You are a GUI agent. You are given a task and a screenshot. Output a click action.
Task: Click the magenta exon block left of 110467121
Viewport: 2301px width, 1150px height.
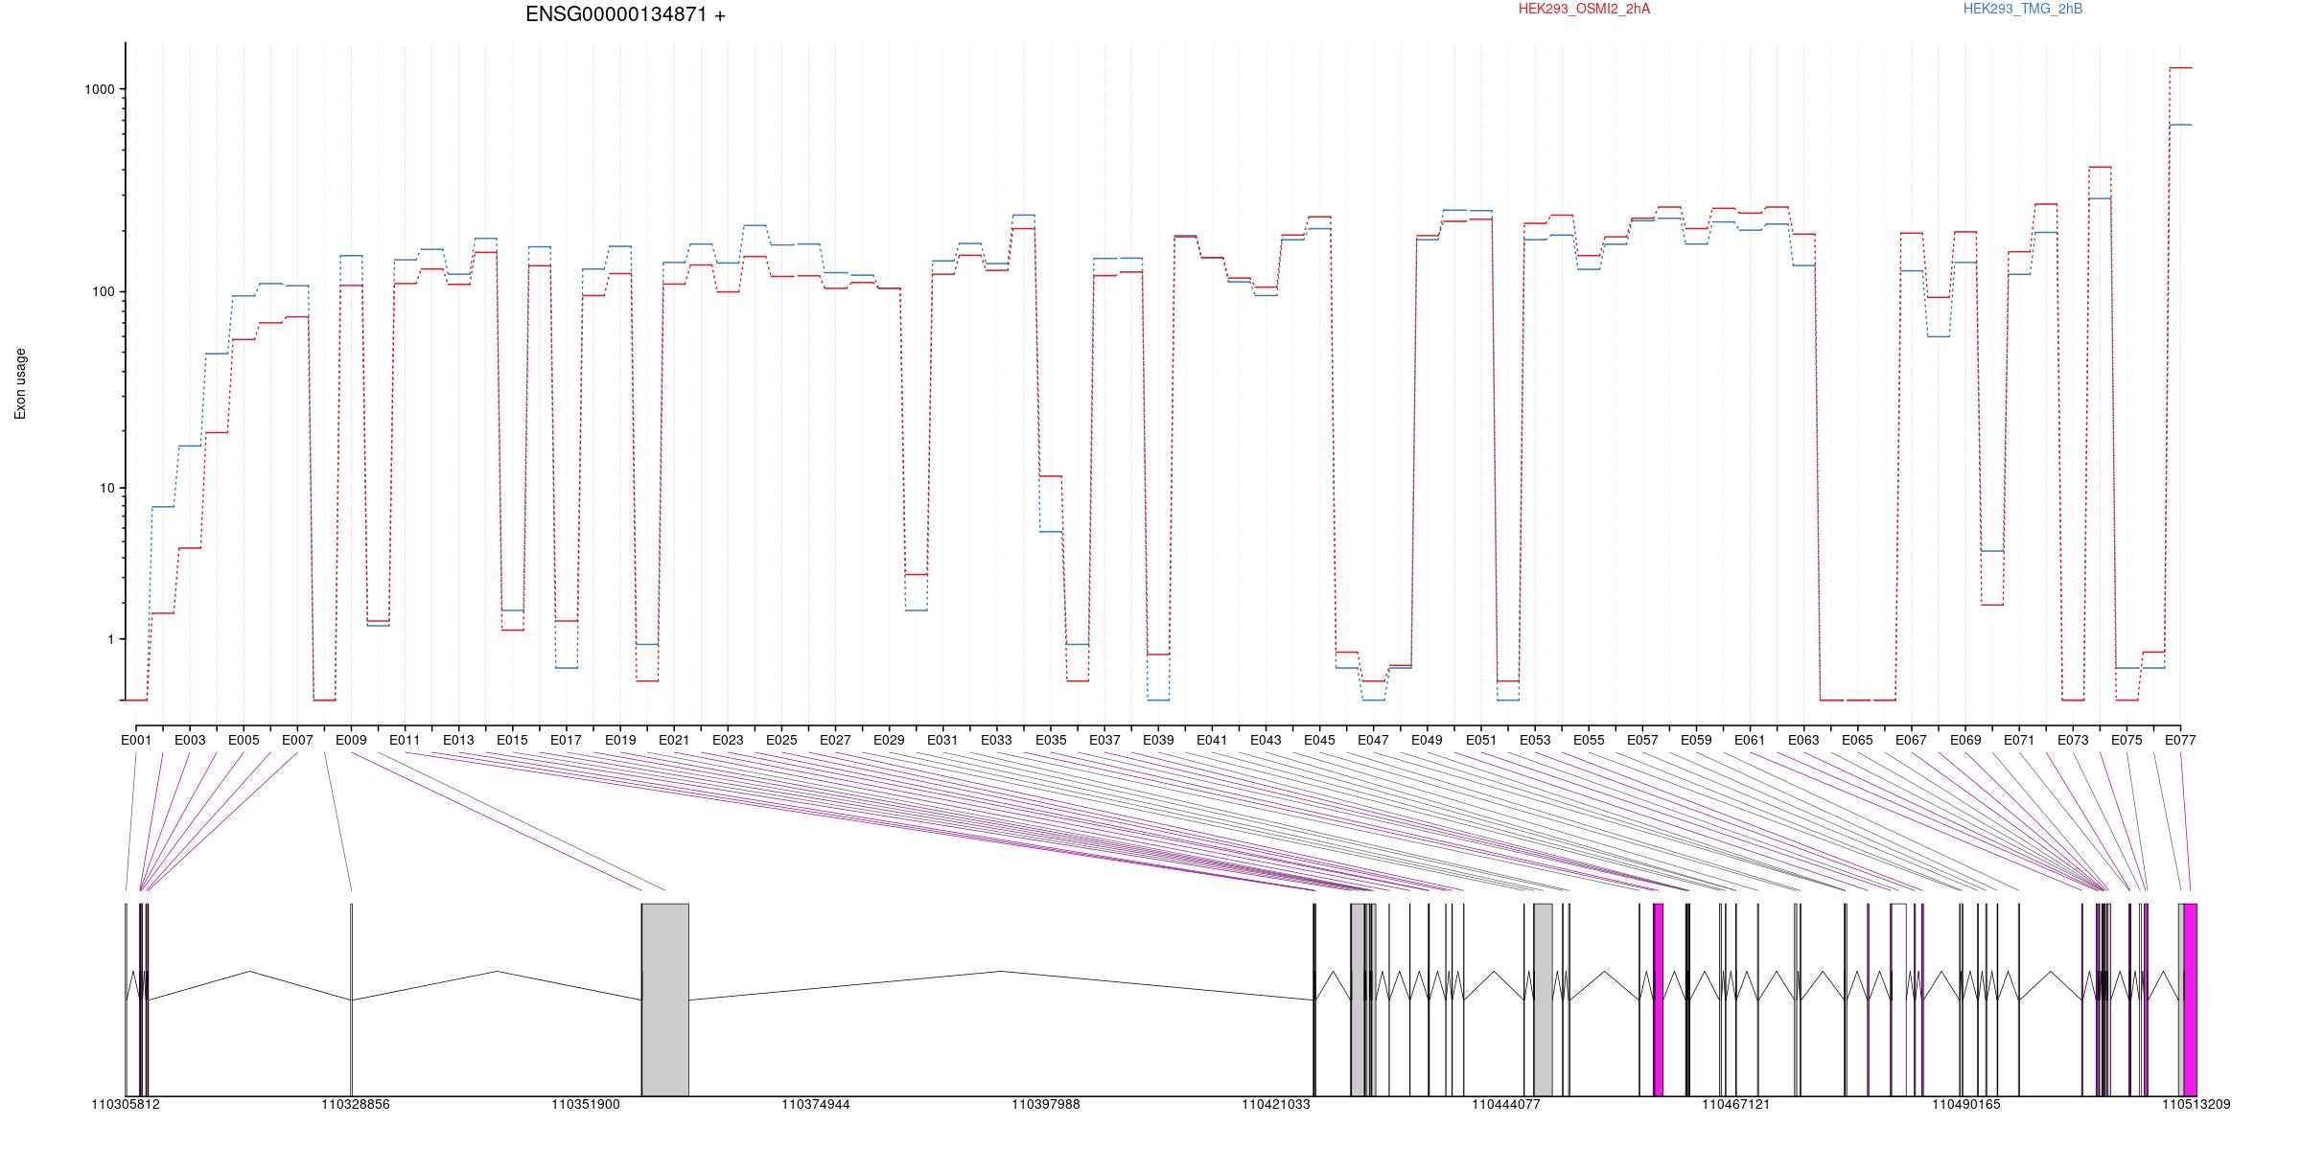[x=1659, y=1000]
